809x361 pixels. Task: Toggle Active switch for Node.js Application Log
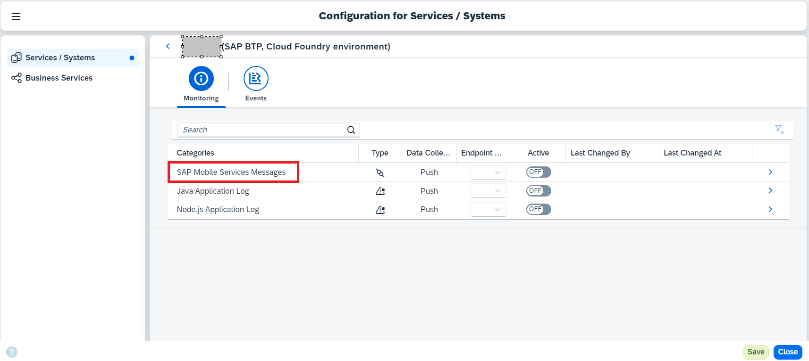point(539,209)
